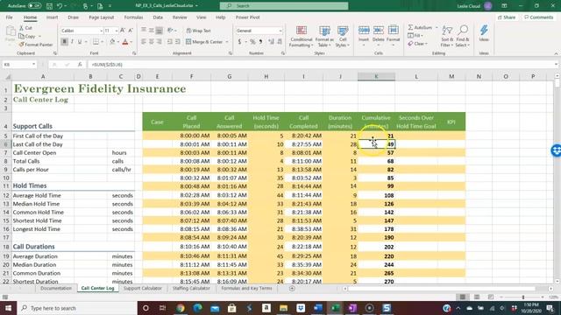The width and height of the screenshot is (561, 315).
Task: Click in the Search box
Action: (x=284, y=6)
